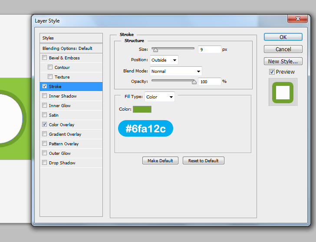Viewport: 316px width, 242px height.
Task: Enable the Bevel & Emboss checkbox
Action: pyautogui.click(x=44, y=58)
